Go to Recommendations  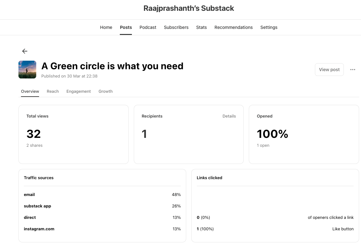(234, 27)
